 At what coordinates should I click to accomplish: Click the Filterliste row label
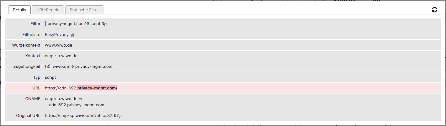pyautogui.click(x=31, y=35)
